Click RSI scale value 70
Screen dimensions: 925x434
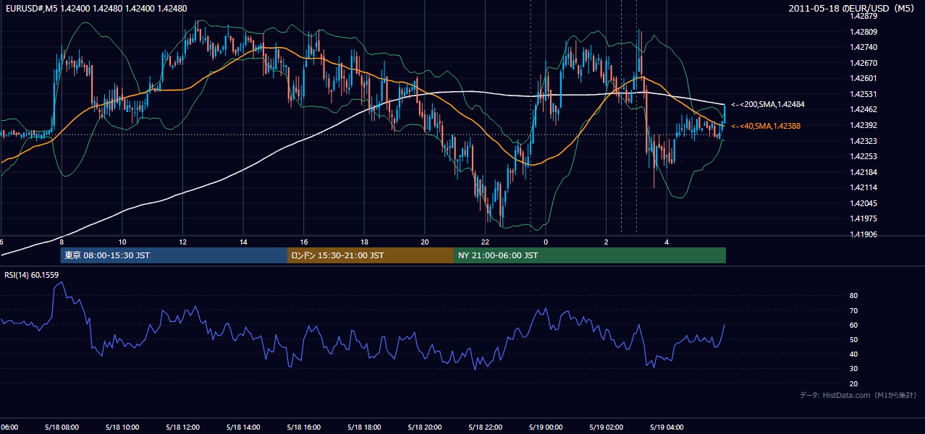pyautogui.click(x=854, y=310)
